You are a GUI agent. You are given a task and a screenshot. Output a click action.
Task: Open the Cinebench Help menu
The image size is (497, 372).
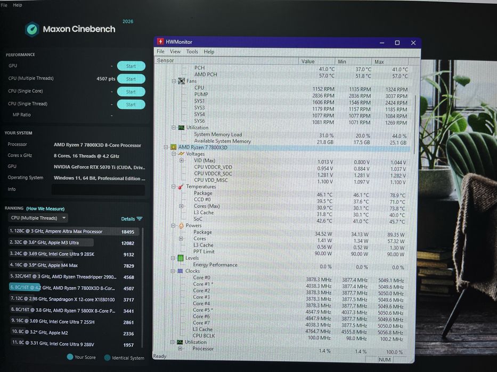click(x=18, y=5)
